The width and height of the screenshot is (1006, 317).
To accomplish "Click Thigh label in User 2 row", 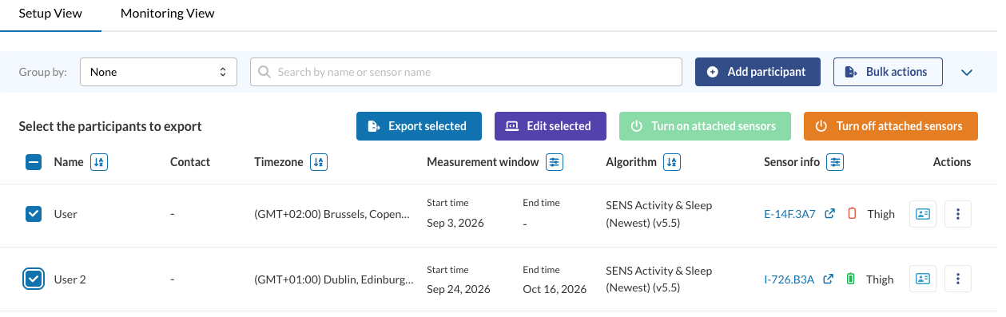I will point(880,279).
